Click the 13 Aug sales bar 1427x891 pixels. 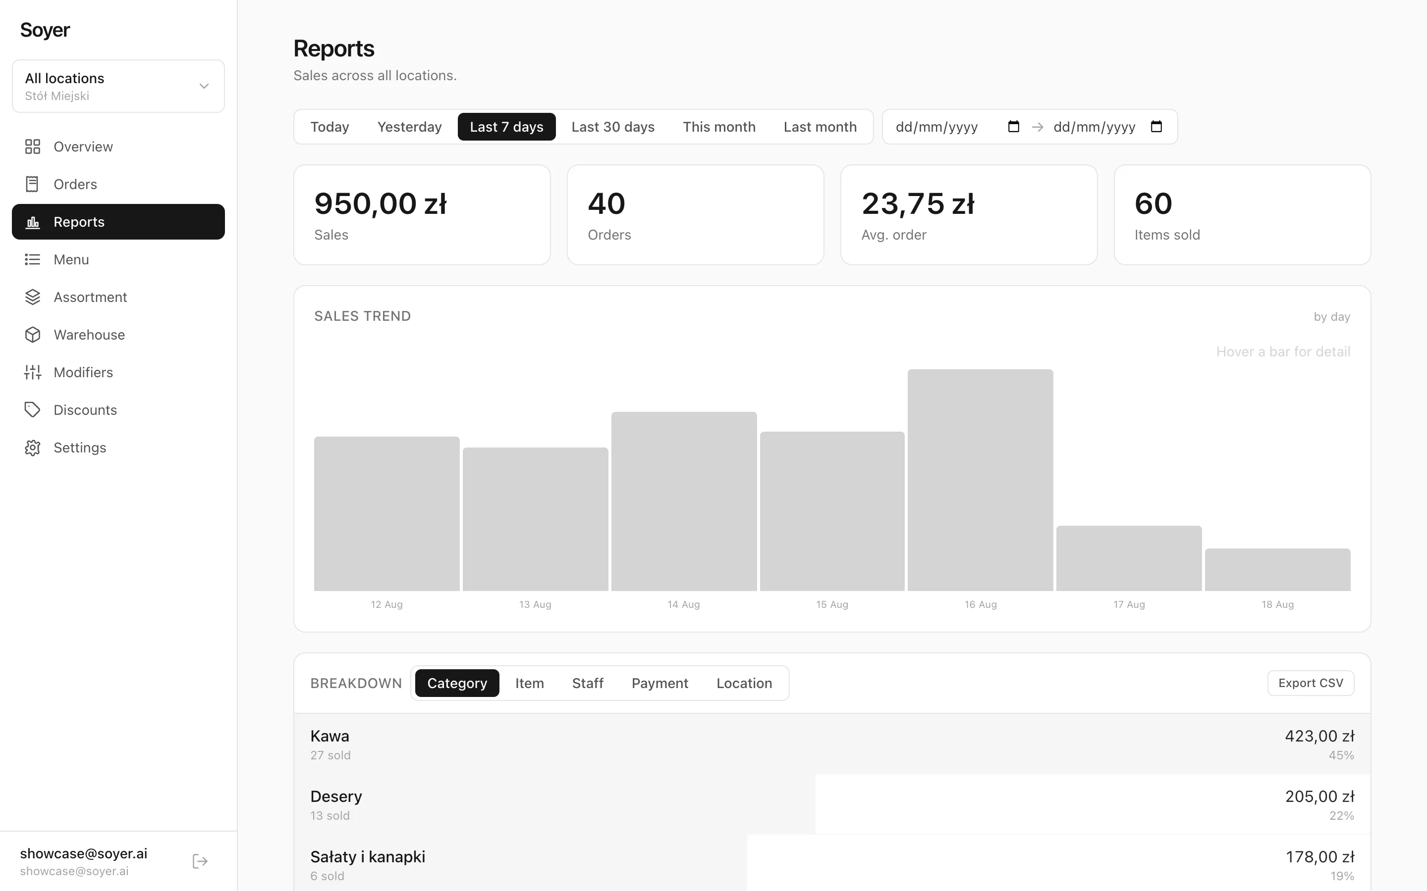pos(536,519)
